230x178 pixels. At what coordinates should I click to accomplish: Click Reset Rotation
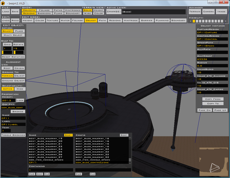tap(13, 57)
